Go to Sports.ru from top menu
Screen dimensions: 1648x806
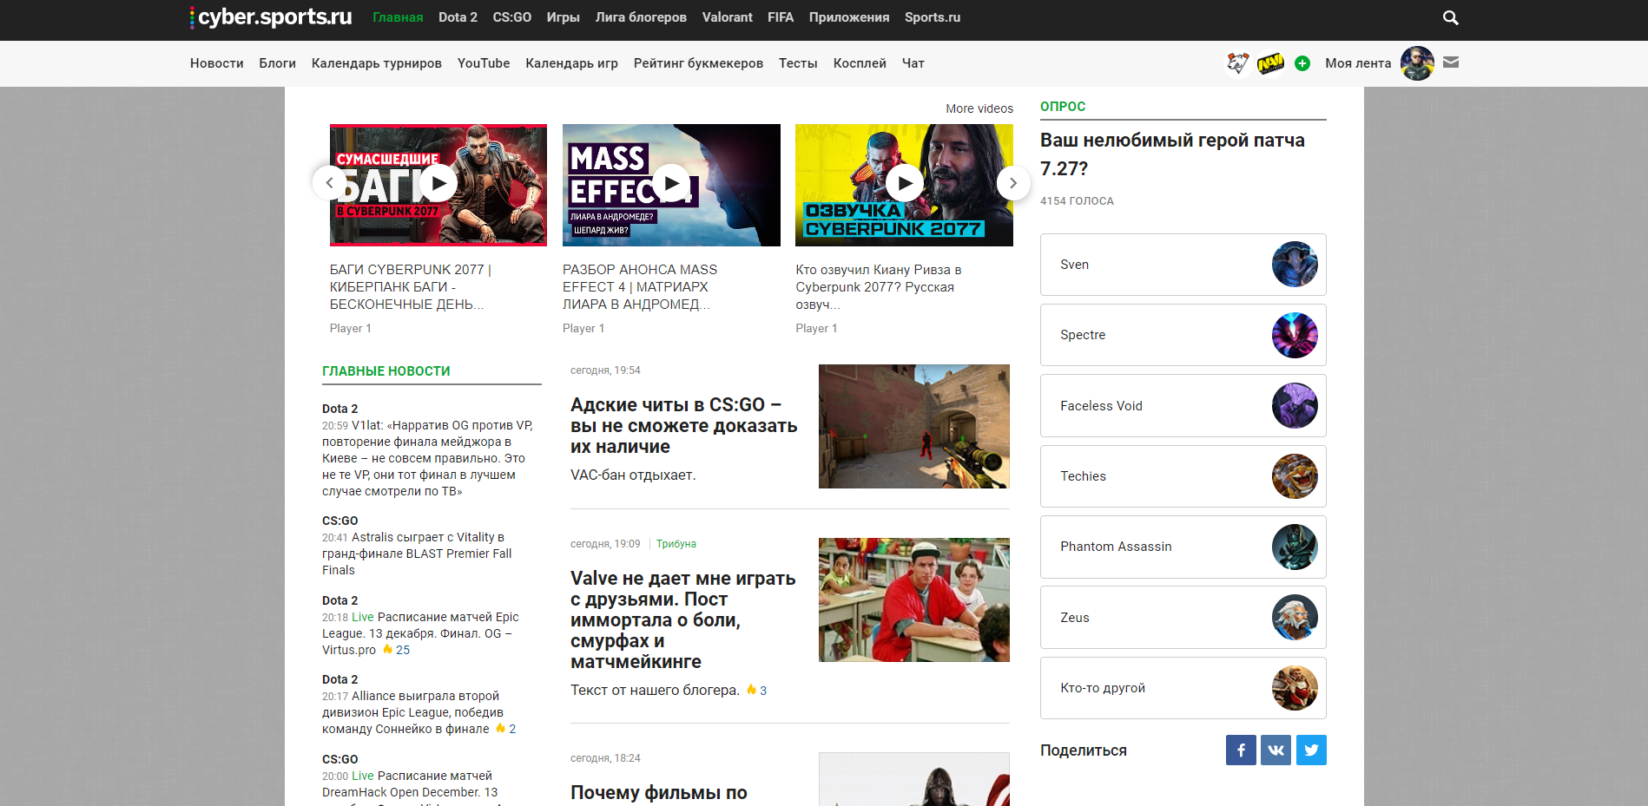point(933,17)
